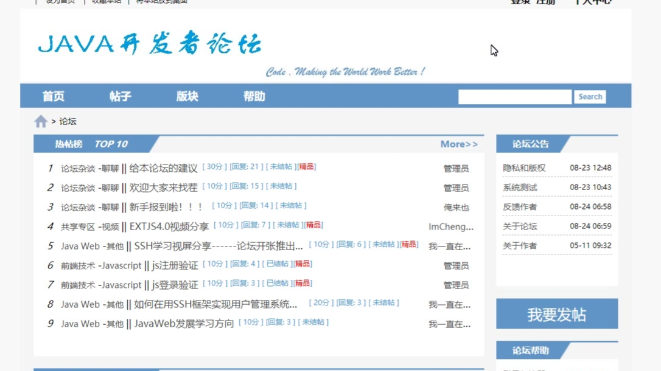661x371 pixels.
Task: Open the 帖子 navigation tab
Action: [x=121, y=97]
